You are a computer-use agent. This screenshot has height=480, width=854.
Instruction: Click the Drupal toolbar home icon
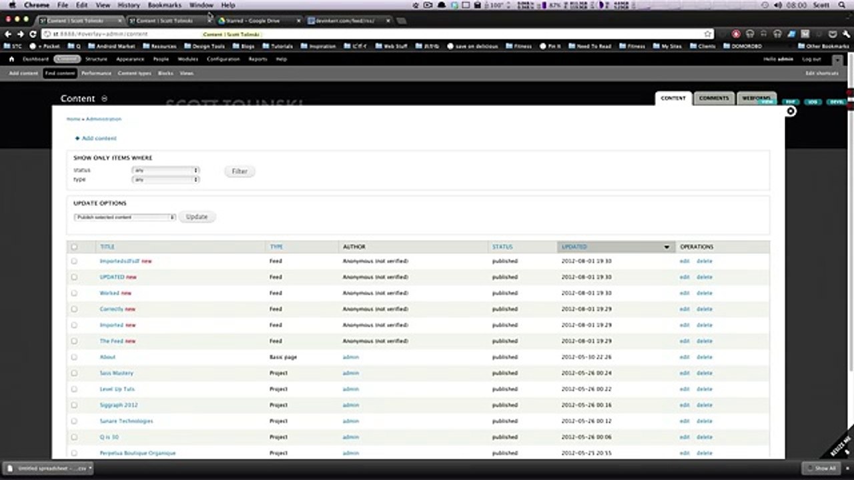click(12, 59)
